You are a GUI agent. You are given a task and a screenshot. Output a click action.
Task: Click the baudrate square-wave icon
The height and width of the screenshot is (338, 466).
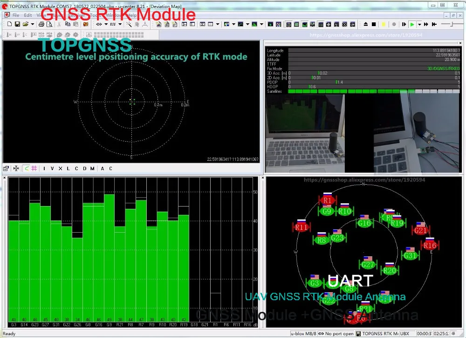click(x=113, y=24)
